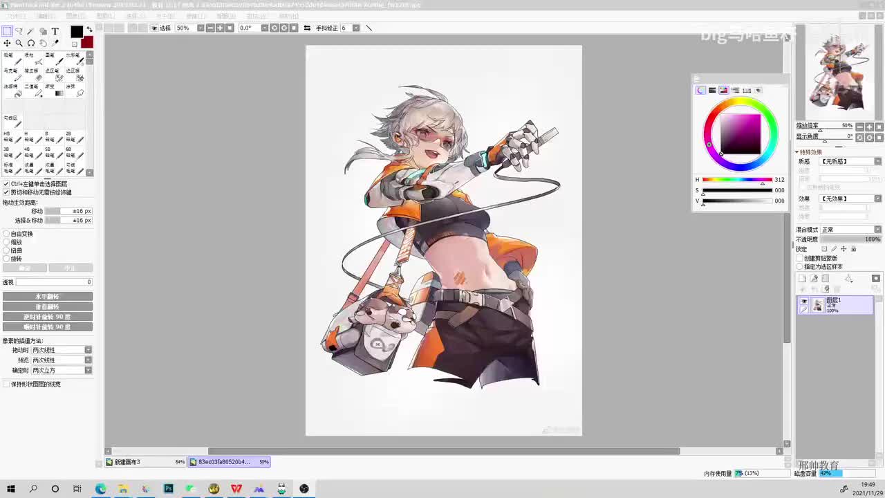Enable keep shape layer line width
Screen dimensions: 885x498
click(6, 384)
